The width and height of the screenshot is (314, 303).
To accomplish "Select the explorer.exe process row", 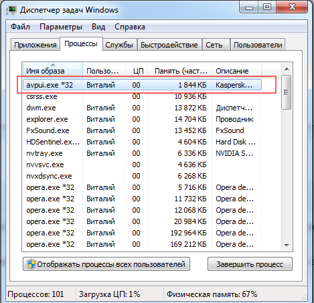I will point(142,119).
